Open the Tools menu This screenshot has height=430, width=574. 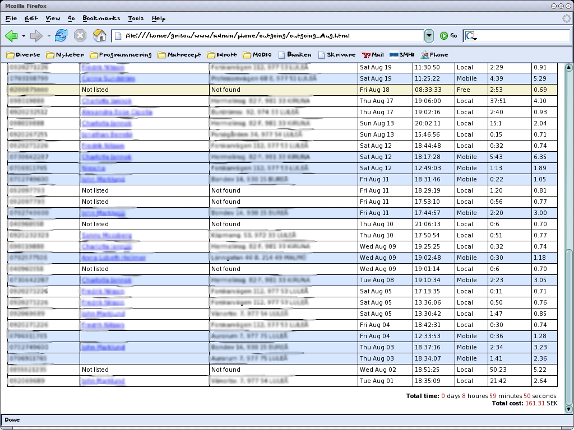tap(136, 18)
